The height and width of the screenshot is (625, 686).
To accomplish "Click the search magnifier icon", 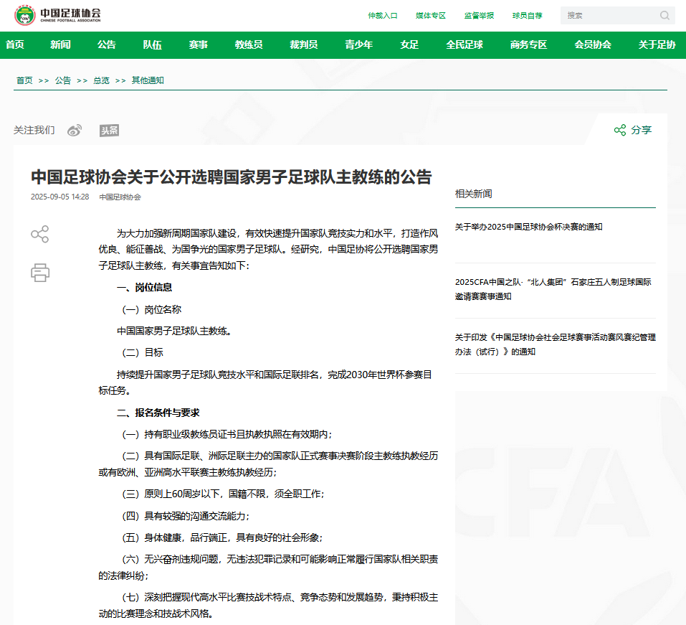I will (x=664, y=15).
